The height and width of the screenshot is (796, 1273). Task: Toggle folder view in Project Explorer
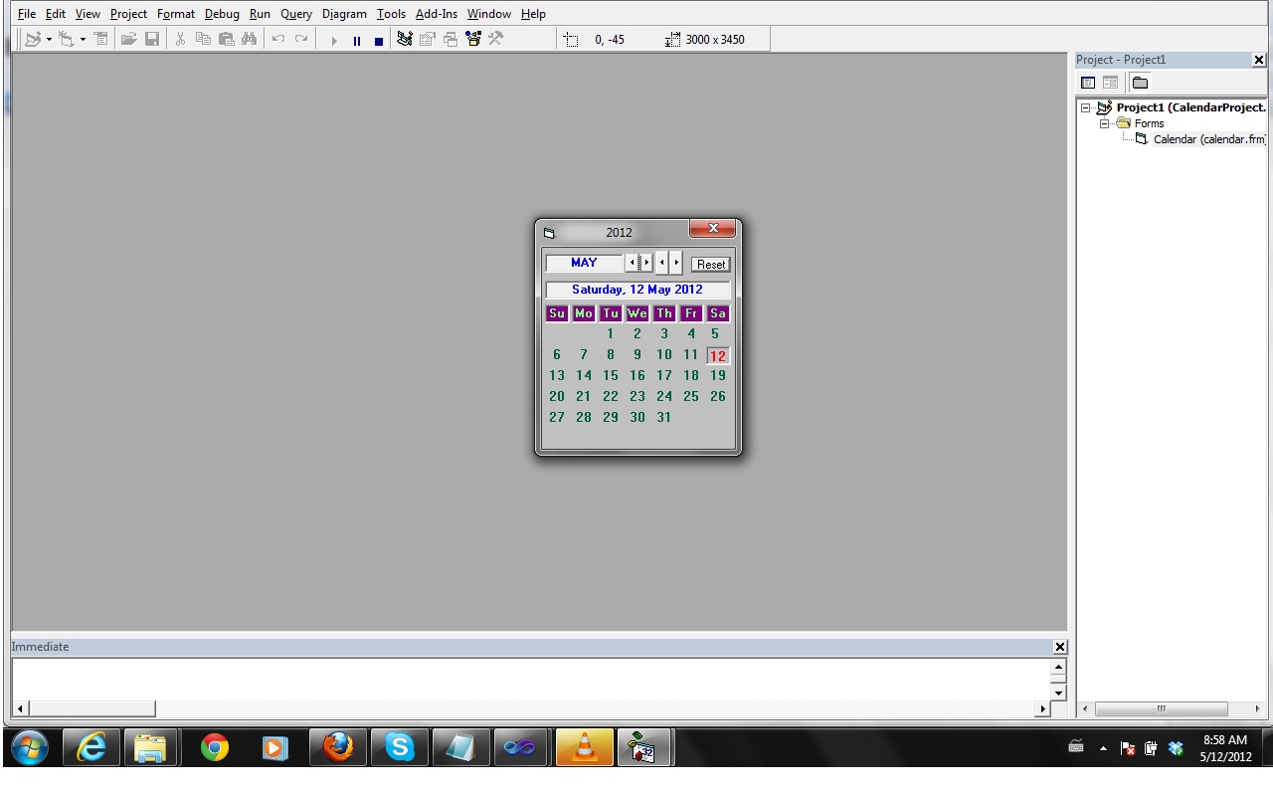(x=1140, y=83)
